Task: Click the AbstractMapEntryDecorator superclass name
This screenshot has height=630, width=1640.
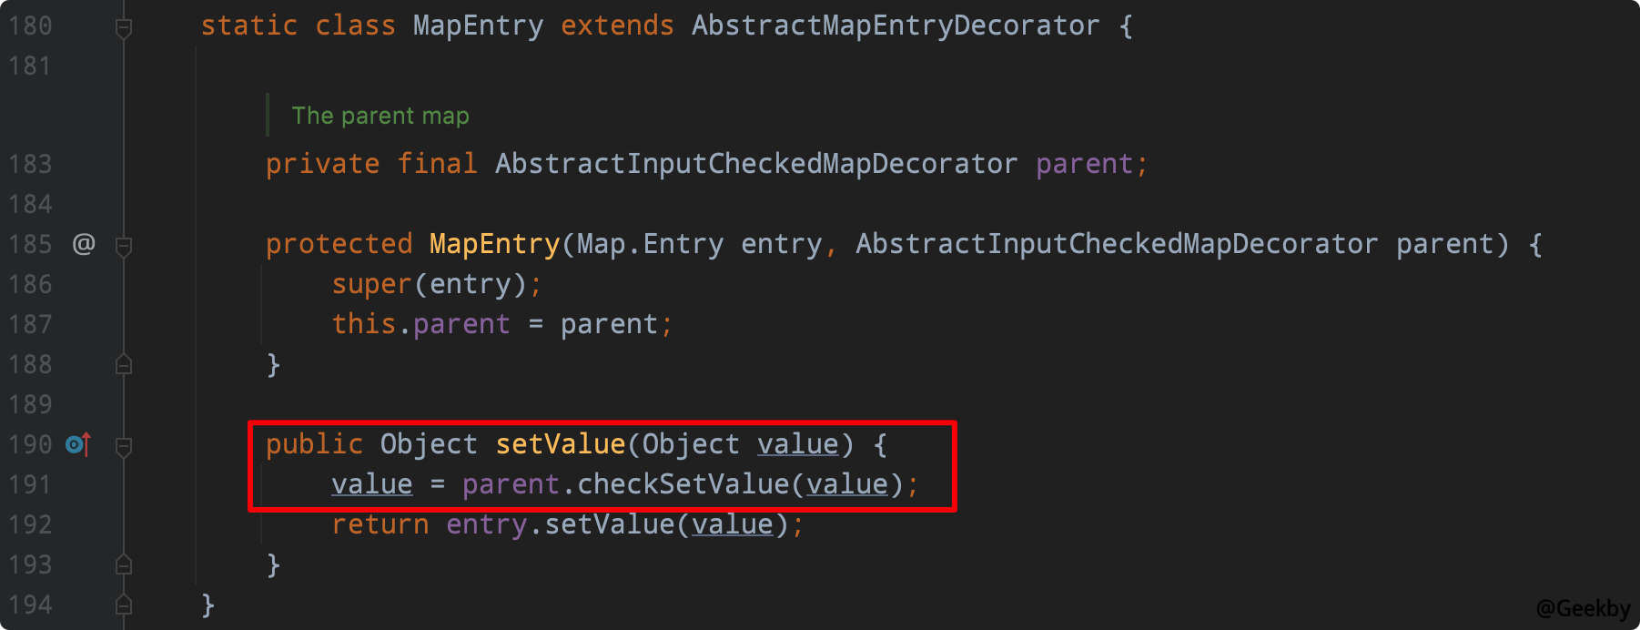Action: pyautogui.click(x=895, y=25)
